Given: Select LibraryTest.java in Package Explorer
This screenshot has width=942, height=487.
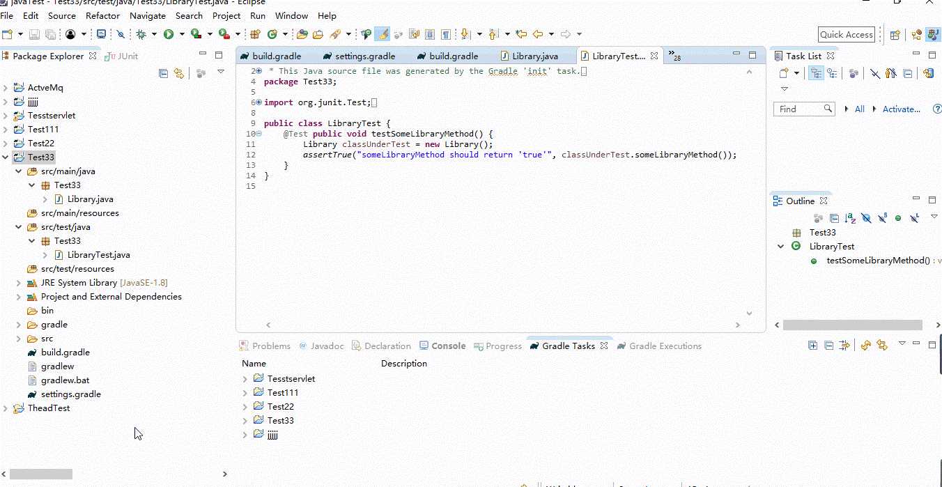Looking at the screenshot, I should tap(98, 255).
